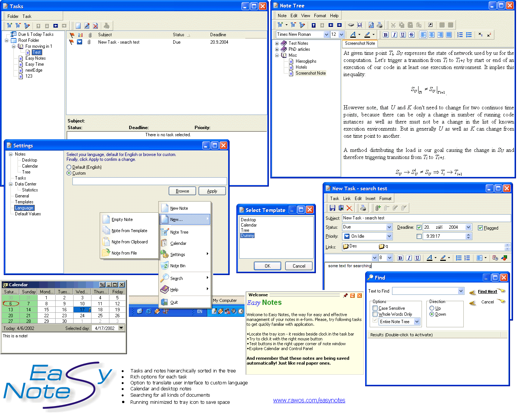
Task: Click save floppy icon in New Task window
Action: point(332,208)
